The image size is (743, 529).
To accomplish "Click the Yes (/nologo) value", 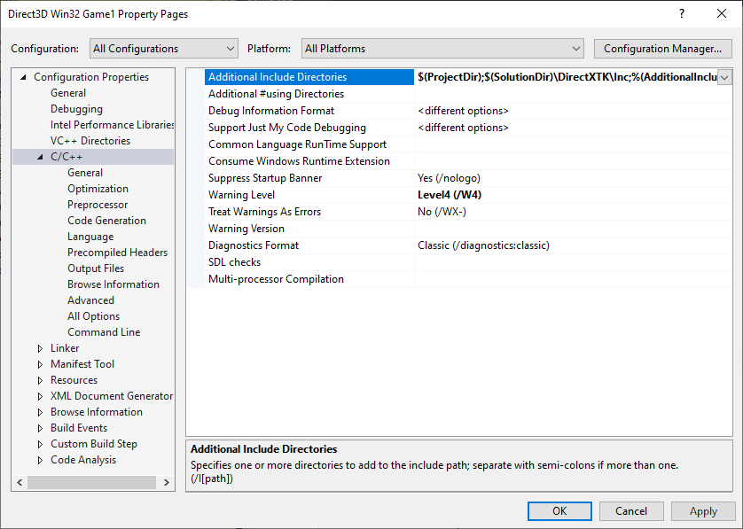I will click(449, 178).
